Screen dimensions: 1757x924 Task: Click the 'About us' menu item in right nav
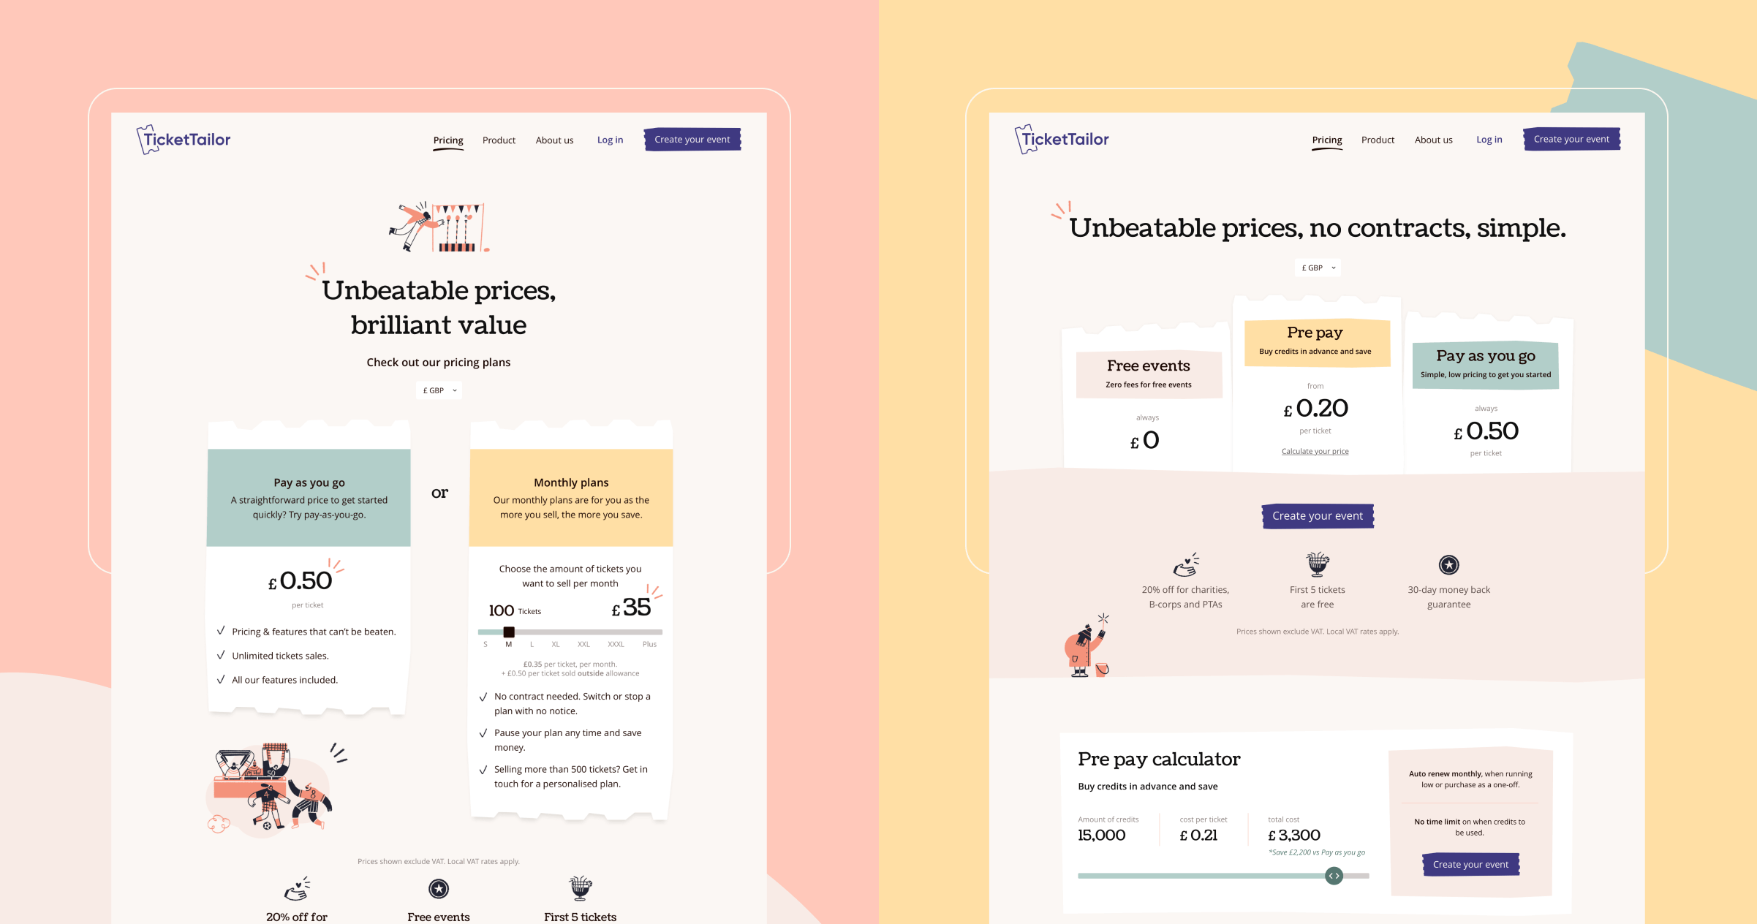[x=1432, y=138]
